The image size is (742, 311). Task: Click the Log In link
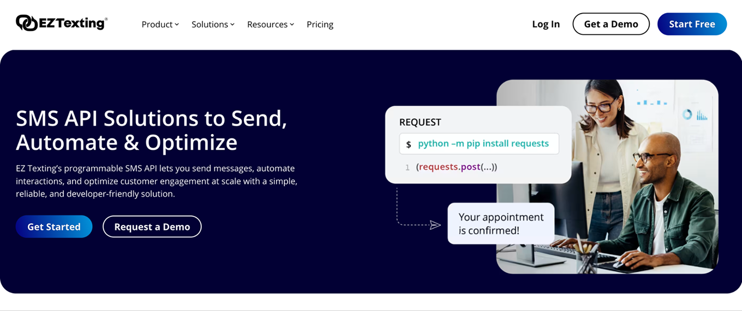click(x=546, y=24)
